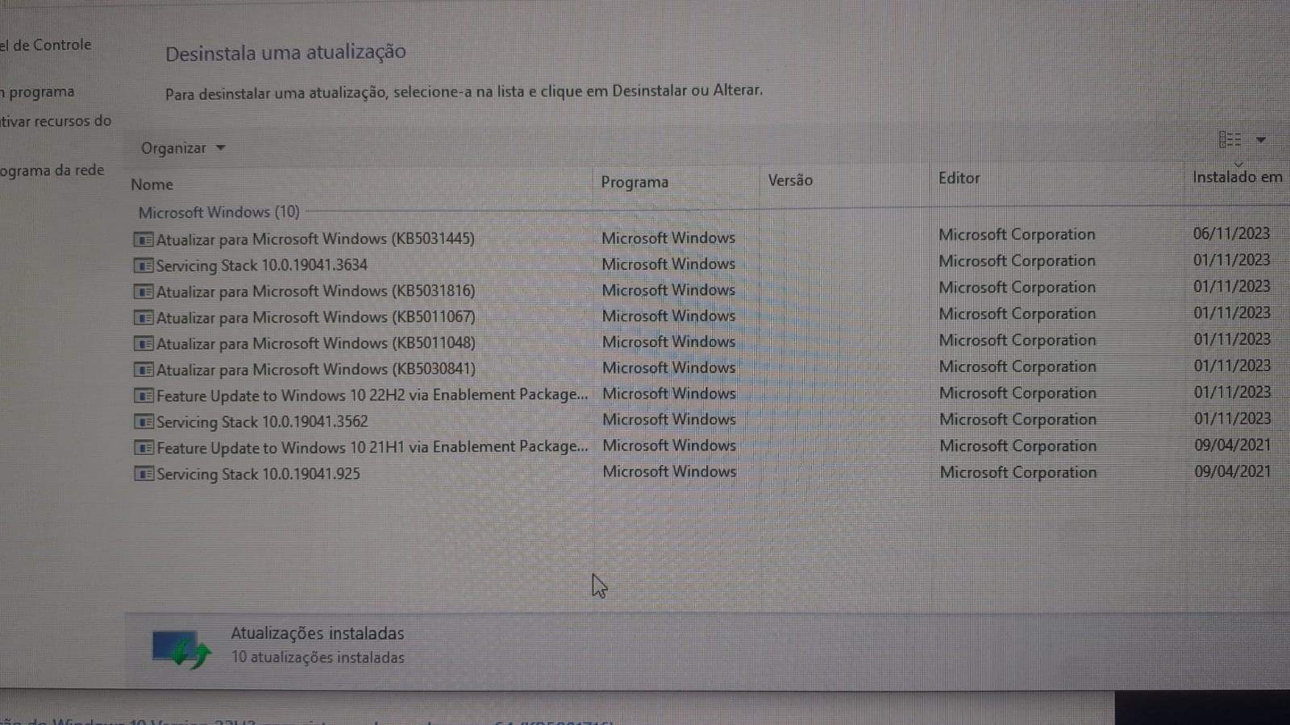Click the 06/11/2023 install date cell
The height and width of the screenshot is (725, 1290).
[1231, 234]
